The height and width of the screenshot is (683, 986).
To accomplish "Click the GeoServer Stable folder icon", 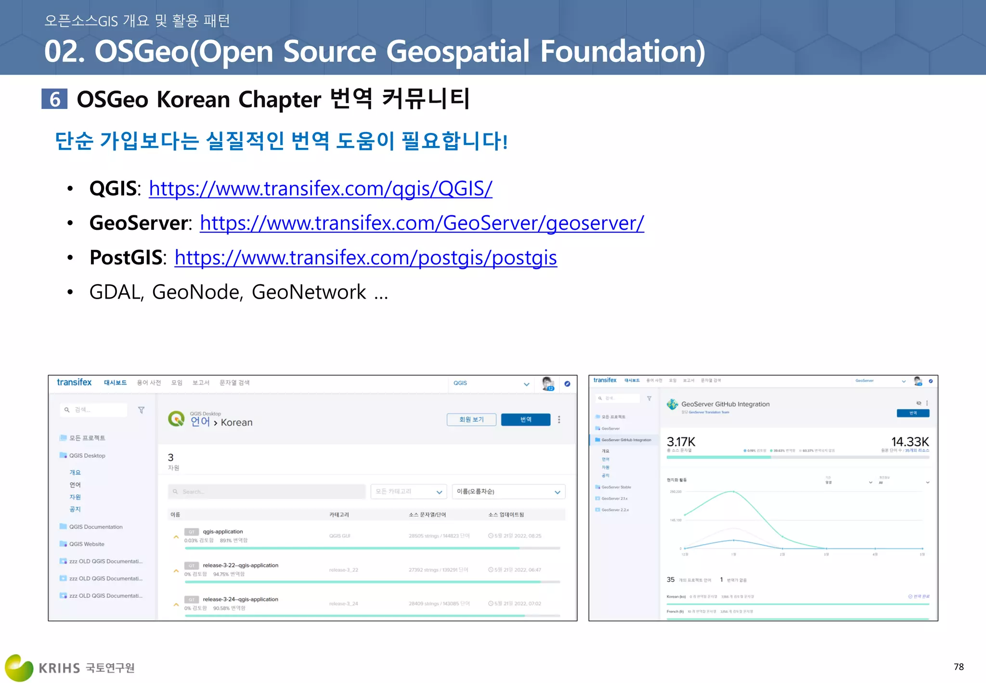I will pos(597,487).
